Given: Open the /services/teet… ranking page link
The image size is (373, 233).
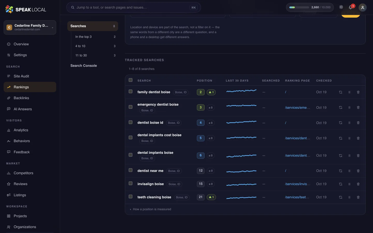Looking at the screenshot, I should point(297,197).
